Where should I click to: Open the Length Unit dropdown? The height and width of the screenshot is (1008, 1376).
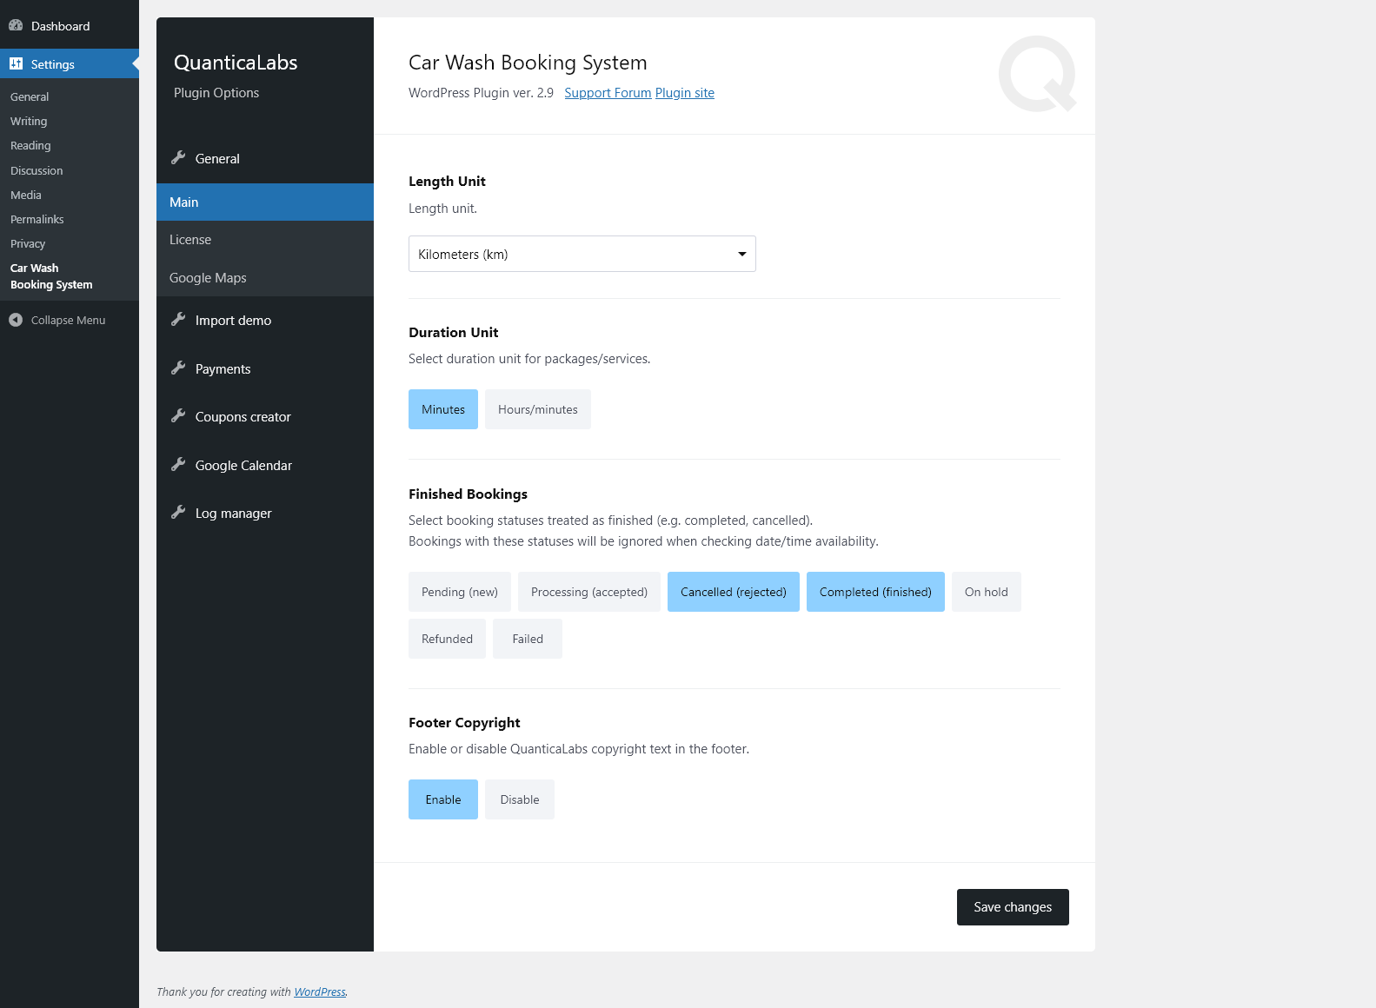pyautogui.click(x=582, y=254)
